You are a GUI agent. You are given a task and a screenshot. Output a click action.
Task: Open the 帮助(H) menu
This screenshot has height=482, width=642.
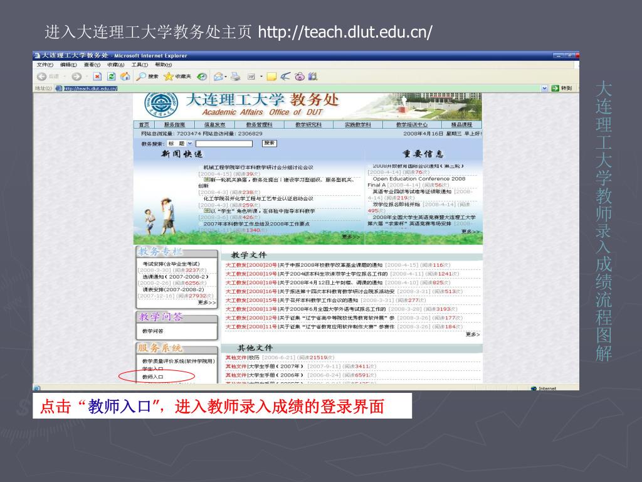(x=164, y=65)
